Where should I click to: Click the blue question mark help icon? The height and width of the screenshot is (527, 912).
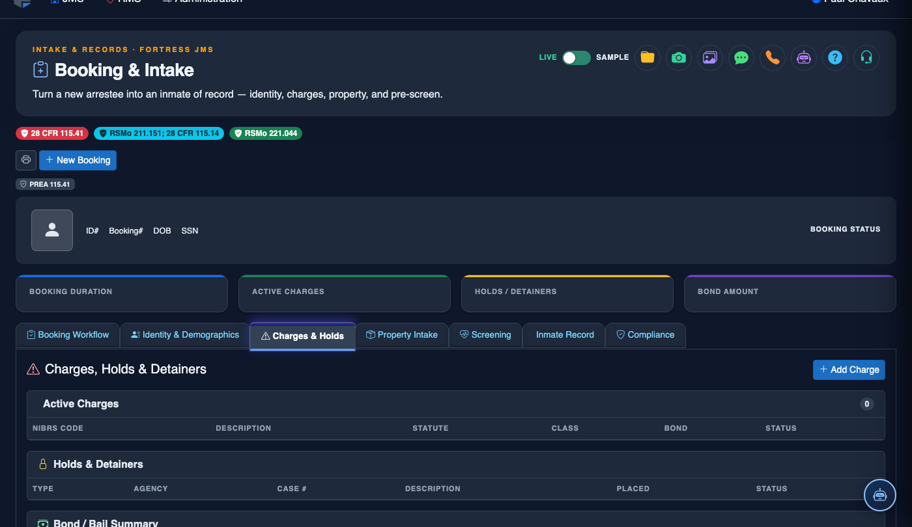835,57
